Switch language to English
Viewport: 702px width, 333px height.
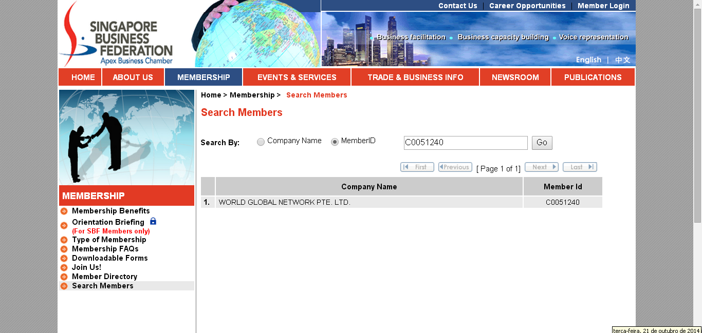point(588,60)
